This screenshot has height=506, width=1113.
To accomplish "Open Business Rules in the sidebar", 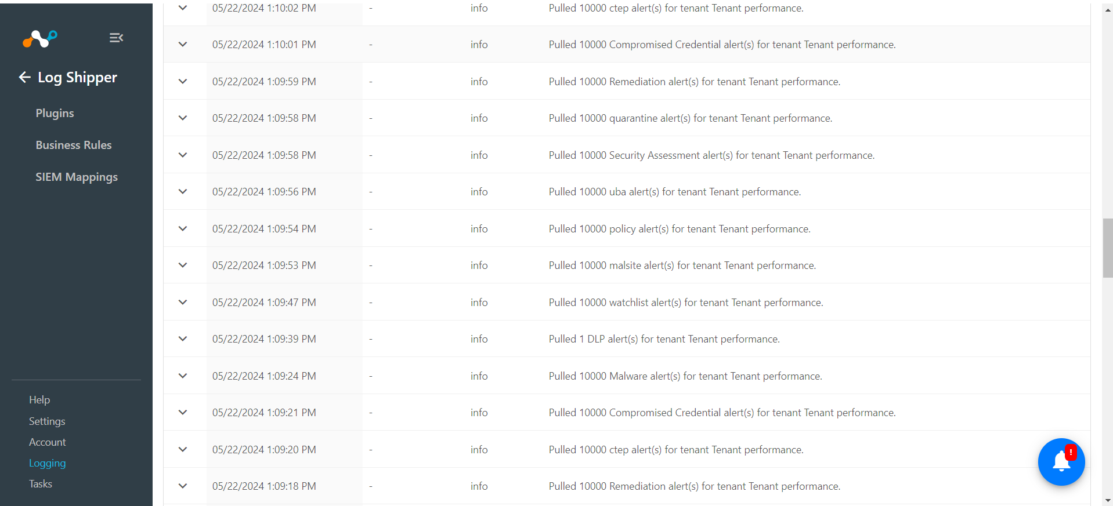I will [74, 145].
